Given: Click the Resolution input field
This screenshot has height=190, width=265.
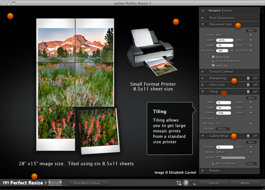Looking at the screenshot, I should (x=222, y=51).
